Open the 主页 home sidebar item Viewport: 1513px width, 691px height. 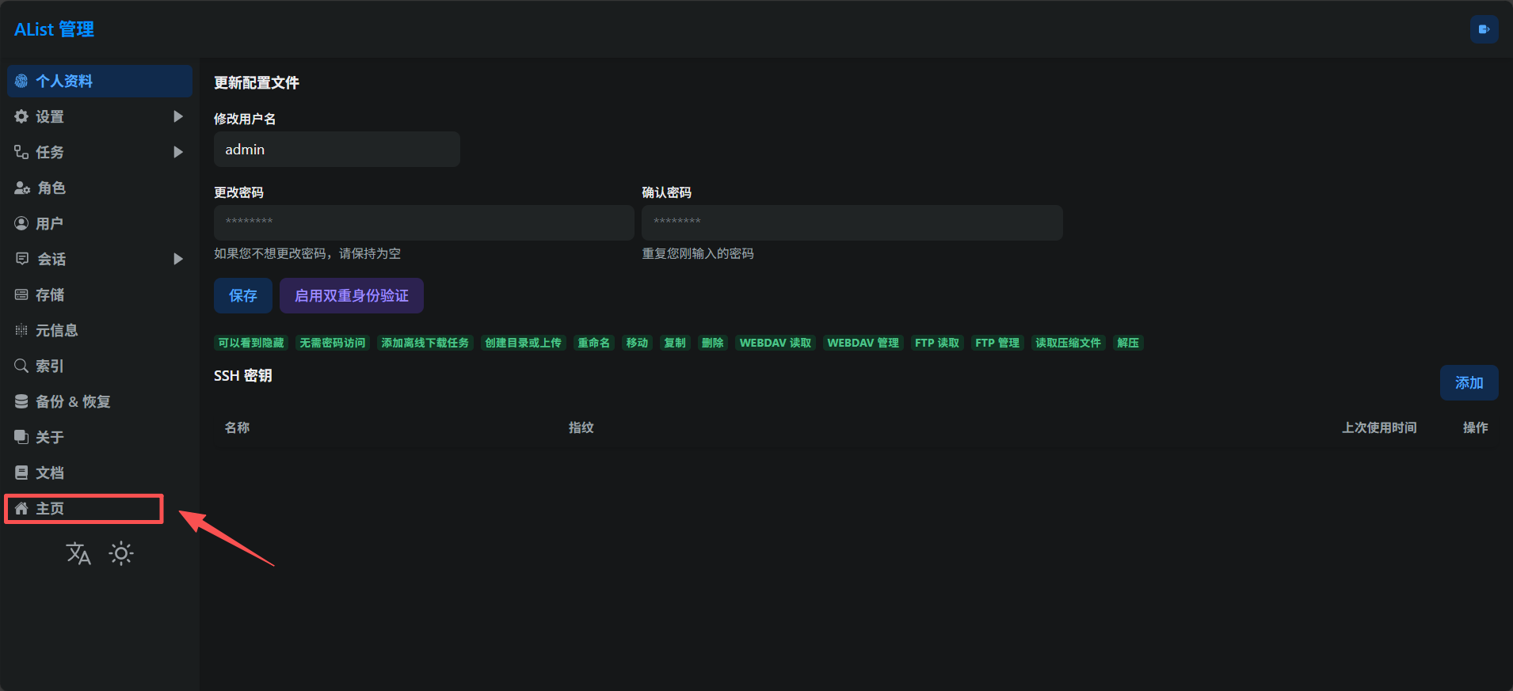coord(50,509)
